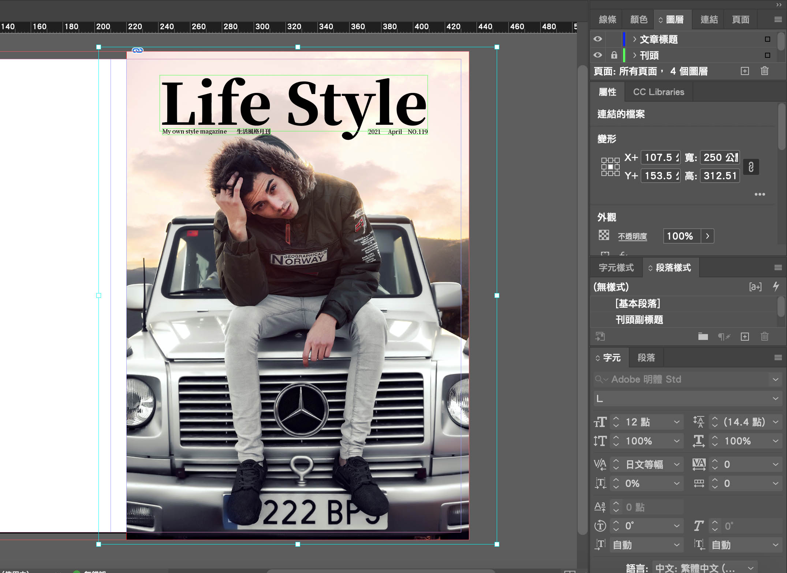Select the 刊頭副標題 paragraph style
787x573 pixels.
point(639,320)
